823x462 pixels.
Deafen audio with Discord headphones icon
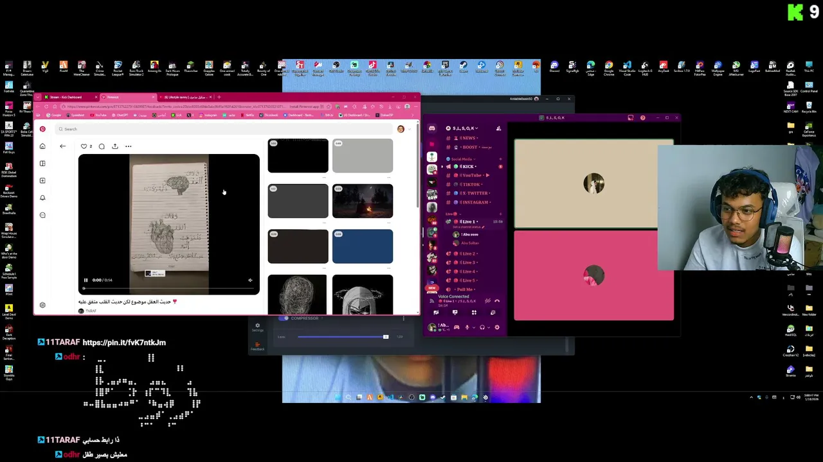click(482, 327)
